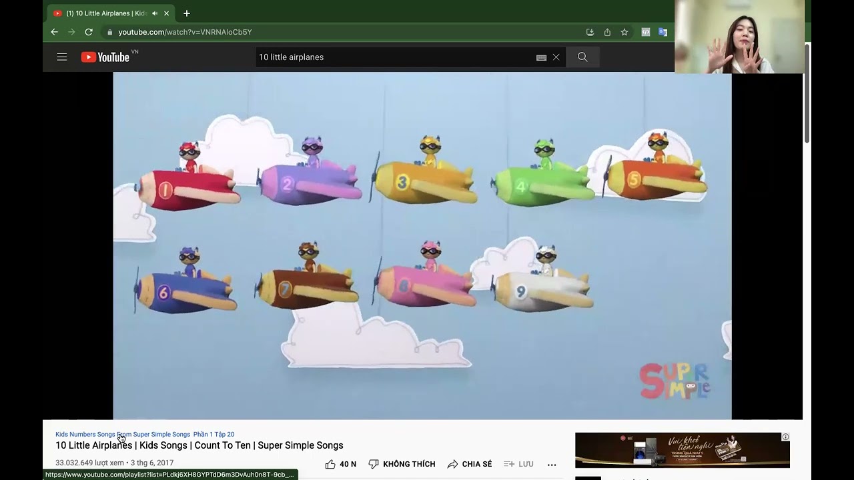Click the webcam overlay of the presenter
854x480 pixels.
[739, 37]
